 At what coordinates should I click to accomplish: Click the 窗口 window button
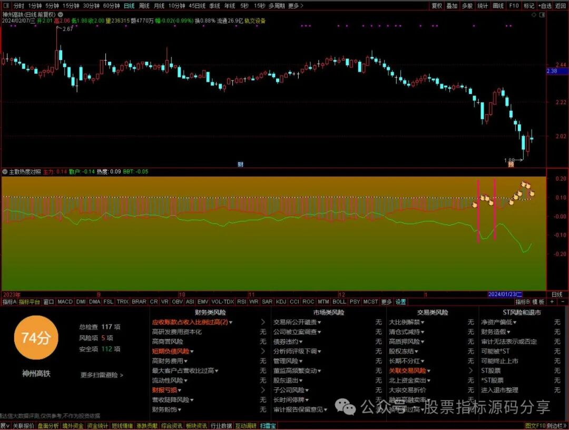tap(48, 301)
